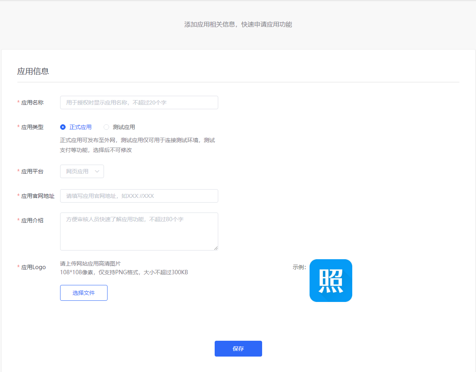Click the blue 保存 button
Screen dimensions: 476x372
(238, 349)
